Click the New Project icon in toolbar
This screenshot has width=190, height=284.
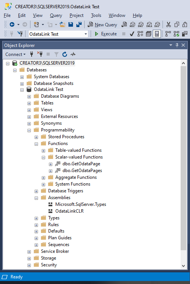coord(36,24)
